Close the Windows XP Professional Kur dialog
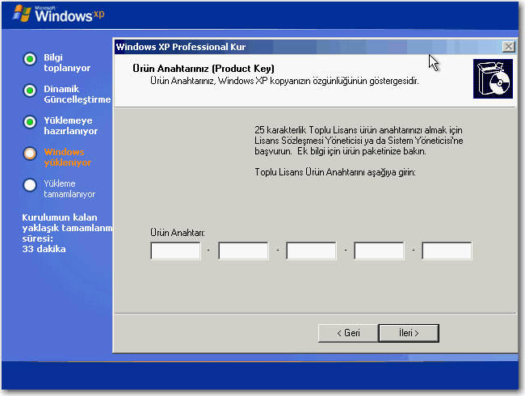 coord(509,47)
